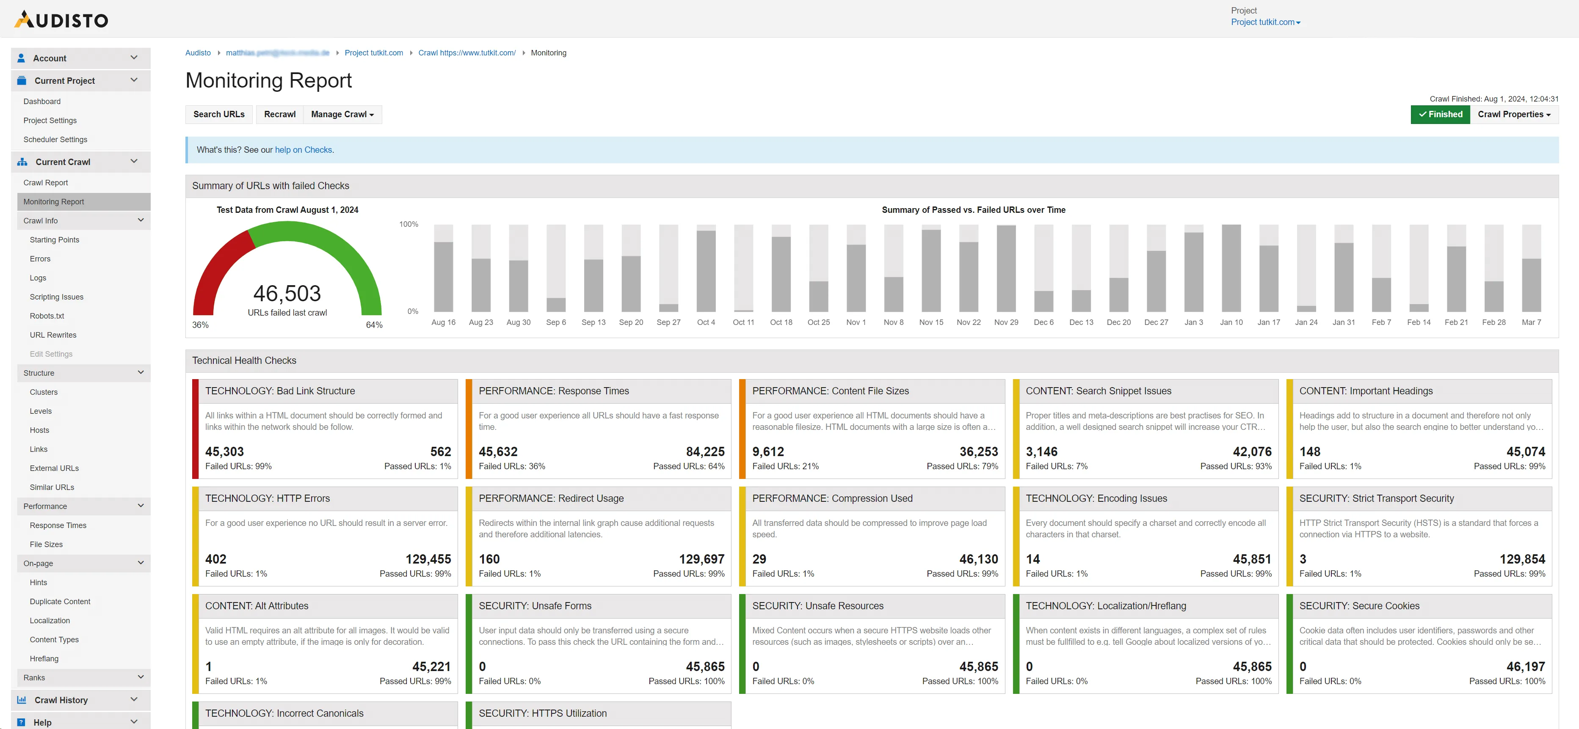Image resolution: width=1579 pixels, height=729 pixels.
Task: Click the Audisto logo icon
Action: click(x=20, y=18)
